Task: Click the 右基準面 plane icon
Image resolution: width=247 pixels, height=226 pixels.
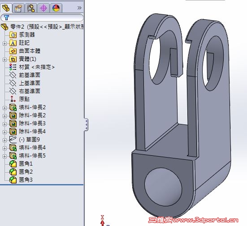Action: coord(13,91)
